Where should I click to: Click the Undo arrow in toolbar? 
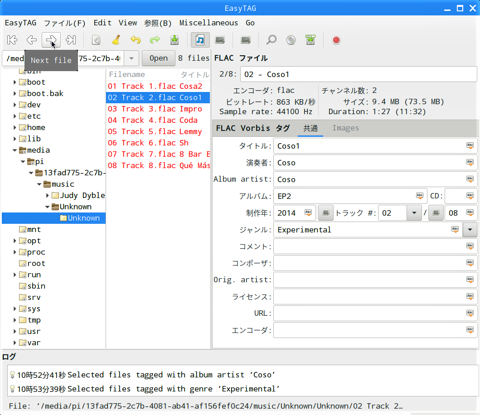(x=135, y=40)
